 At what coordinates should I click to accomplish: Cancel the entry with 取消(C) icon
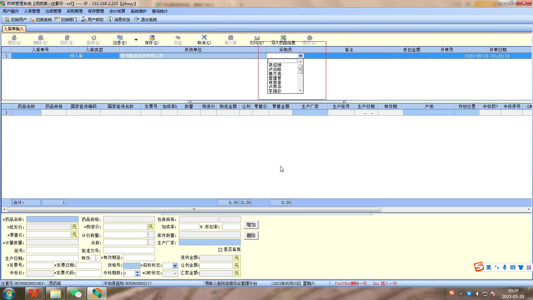point(204,40)
